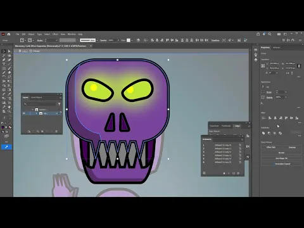Open fill color dropdown in control bar
The width and height of the screenshot is (304, 228).
pos(25,40)
